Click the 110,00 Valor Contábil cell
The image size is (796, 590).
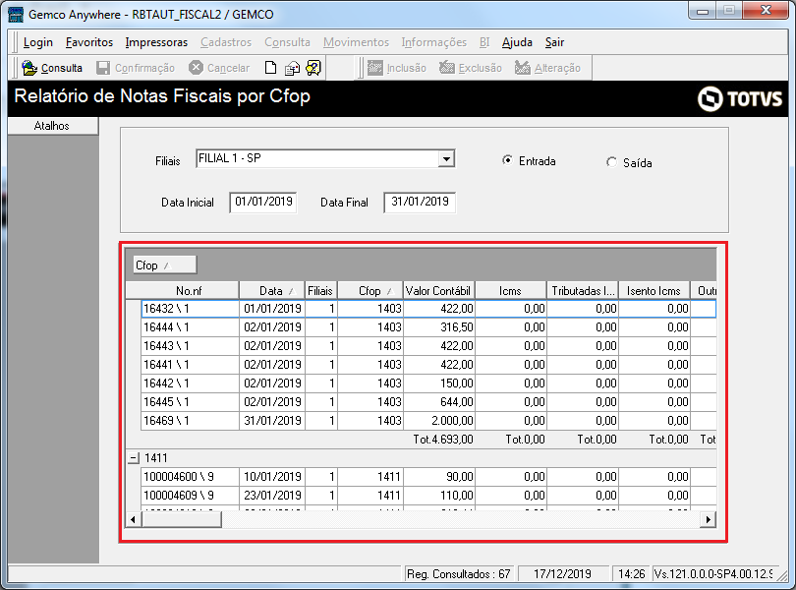point(439,496)
